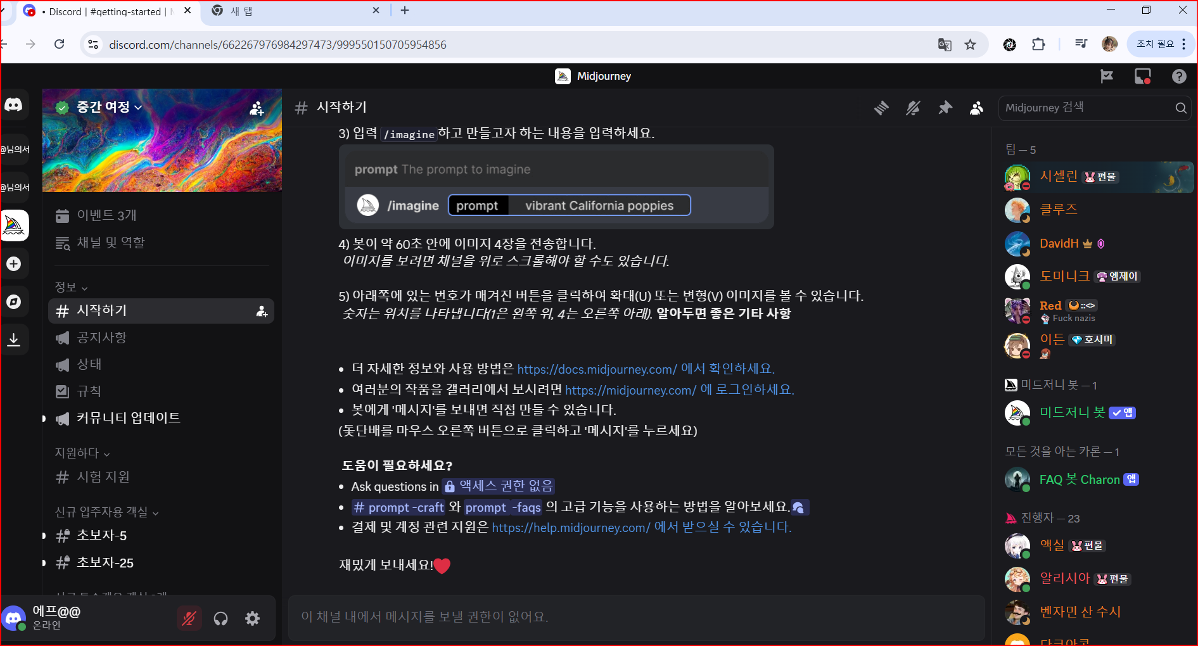Viewport: 1198px width, 646px height.
Task: Open Chrome translate icon in address bar
Action: [x=945, y=44]
